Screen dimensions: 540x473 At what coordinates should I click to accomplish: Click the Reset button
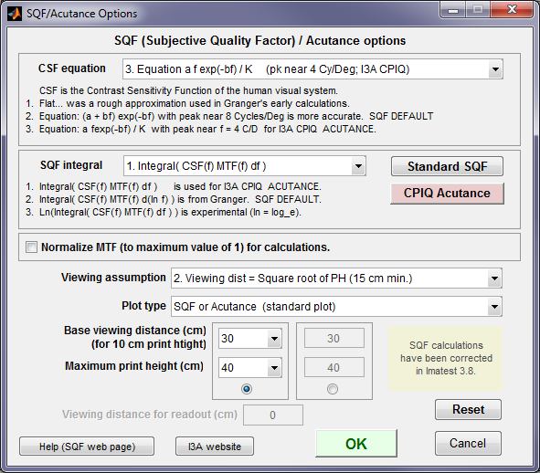click(468, 409)
